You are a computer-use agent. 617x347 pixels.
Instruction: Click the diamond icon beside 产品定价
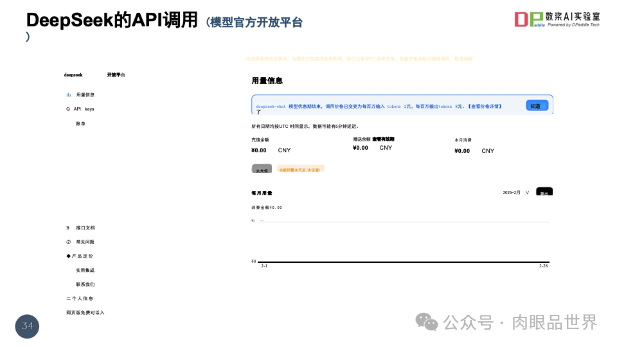click(69, 256)
